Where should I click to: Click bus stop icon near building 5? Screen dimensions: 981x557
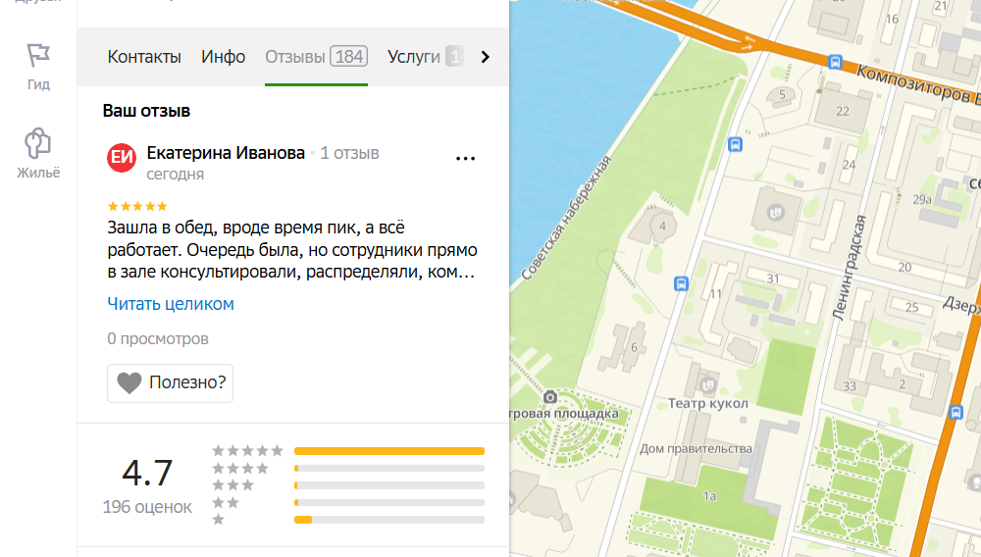point(735,144)
